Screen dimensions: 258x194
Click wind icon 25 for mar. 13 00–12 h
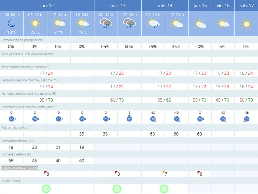point(106,119)
